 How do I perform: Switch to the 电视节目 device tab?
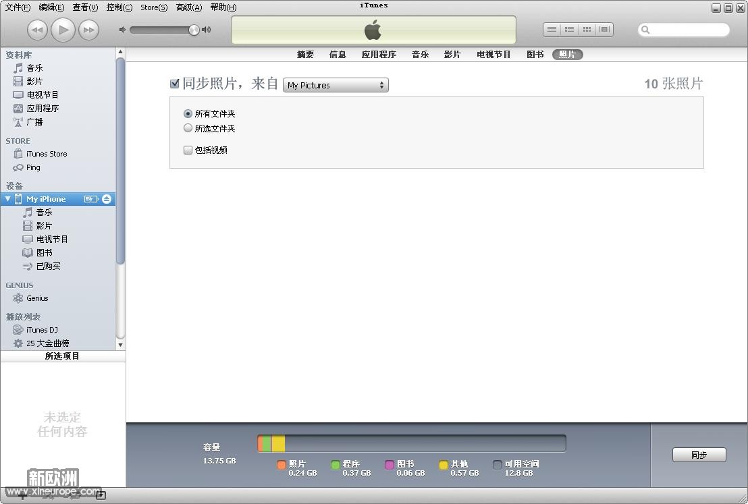pyautogui.click(x=493, y=55)
